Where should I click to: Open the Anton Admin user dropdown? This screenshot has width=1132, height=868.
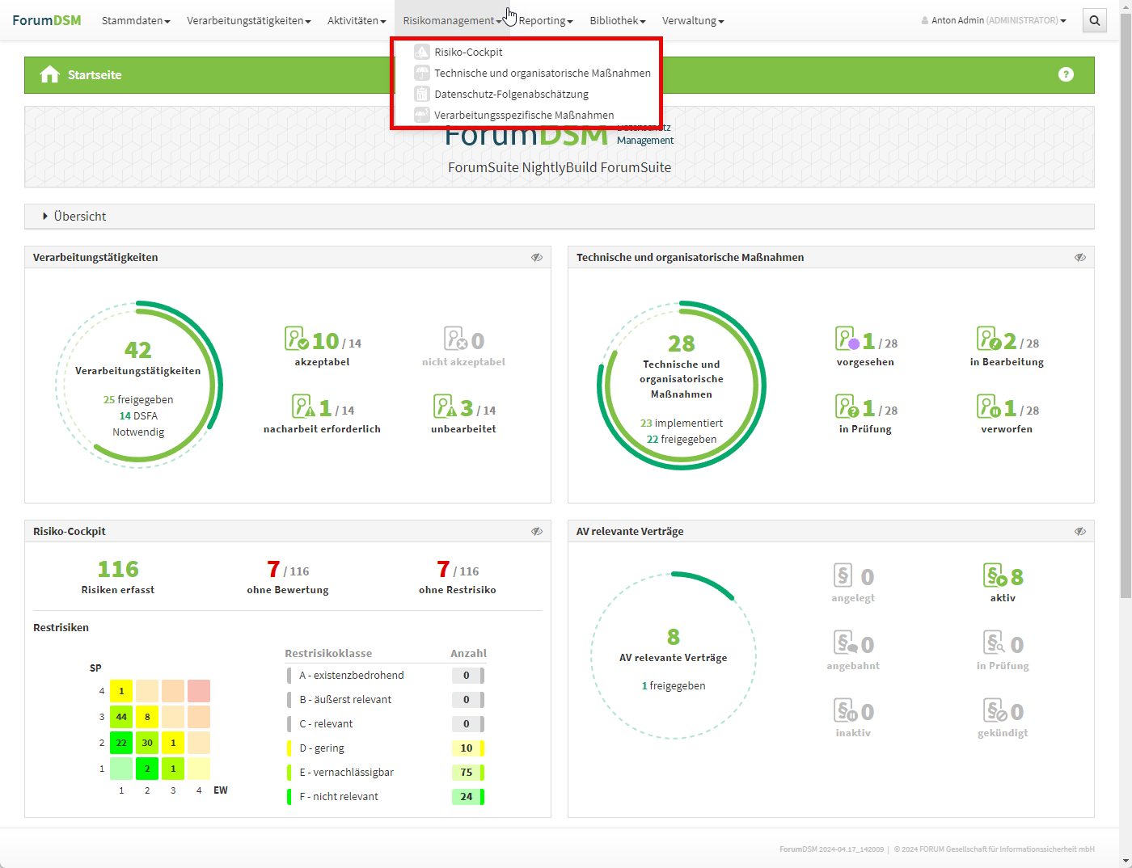pos(994,21)
